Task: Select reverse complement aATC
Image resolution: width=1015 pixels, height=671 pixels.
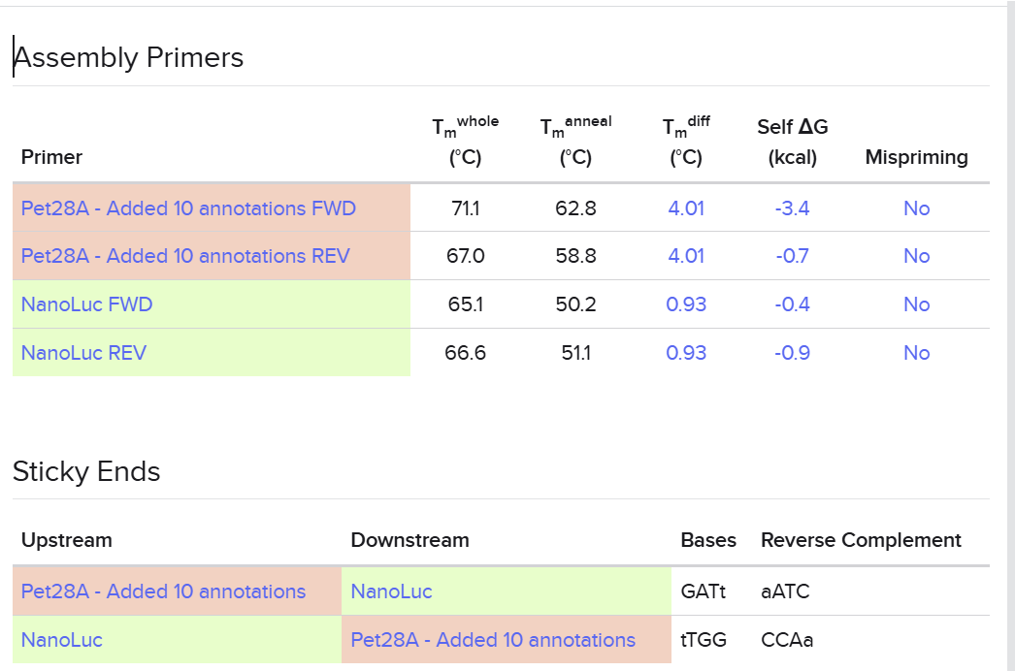Action: [785, 591]
